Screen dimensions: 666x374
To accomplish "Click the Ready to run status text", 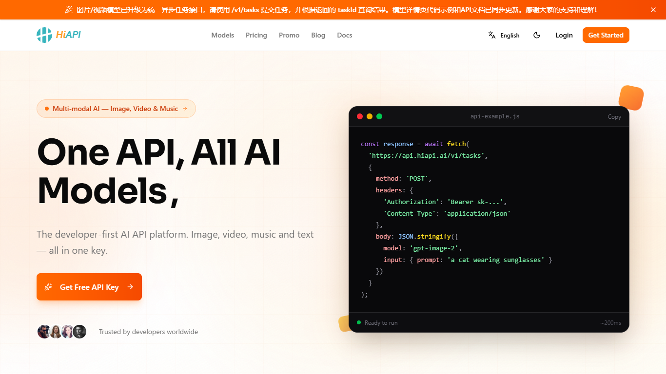I will click(x=381, y=323).
